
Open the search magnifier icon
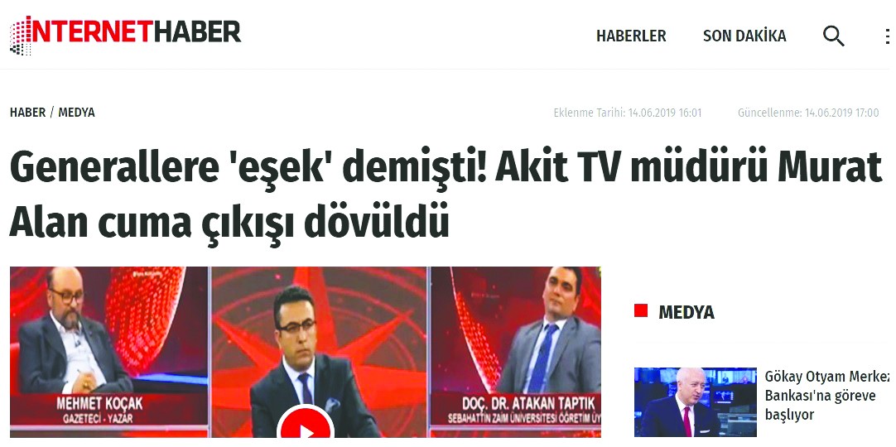pos(833,36)
